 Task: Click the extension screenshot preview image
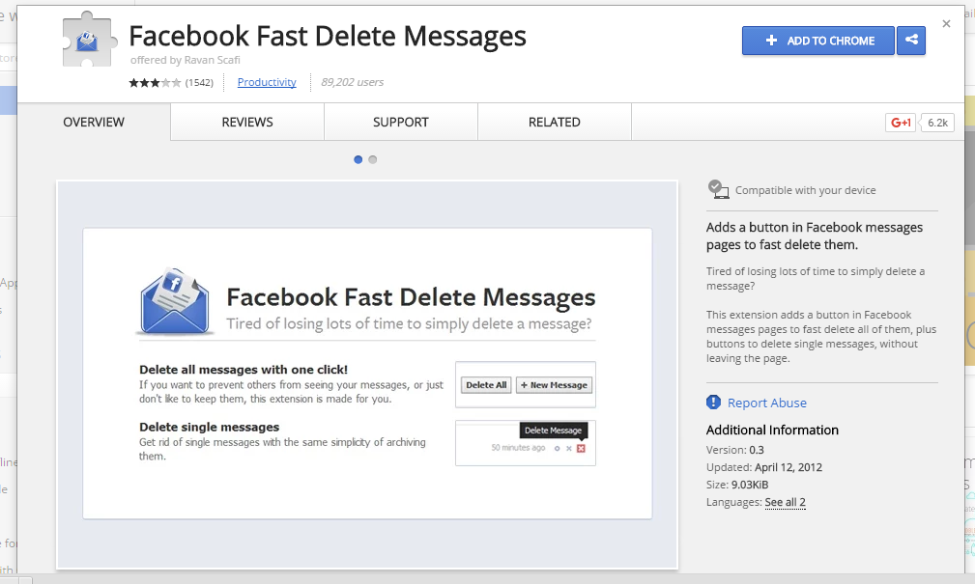click(x=367, y=375)
